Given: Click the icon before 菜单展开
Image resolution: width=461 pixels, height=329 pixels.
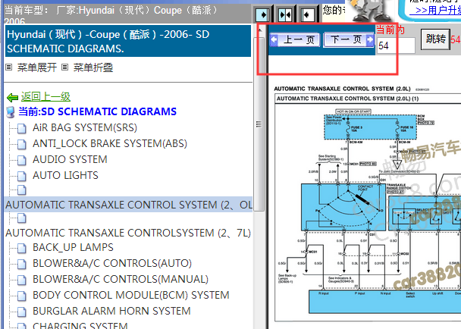Looking at the screenshot, I should coord(9,67).
